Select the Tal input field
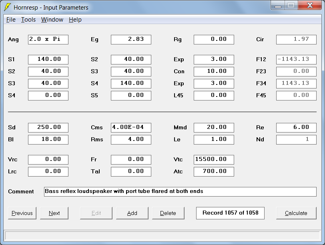Image resolution: width=325 pixels, height=245 pixels. [x=131, y=172]
